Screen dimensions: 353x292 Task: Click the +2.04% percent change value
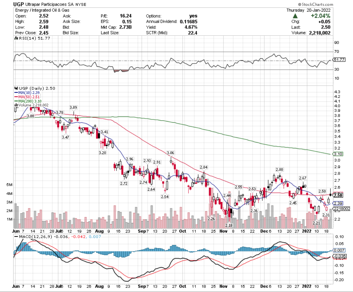point(320,16)
